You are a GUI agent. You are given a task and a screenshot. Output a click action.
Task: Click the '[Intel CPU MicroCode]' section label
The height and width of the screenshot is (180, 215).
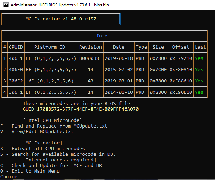click(x=53, y=120)
